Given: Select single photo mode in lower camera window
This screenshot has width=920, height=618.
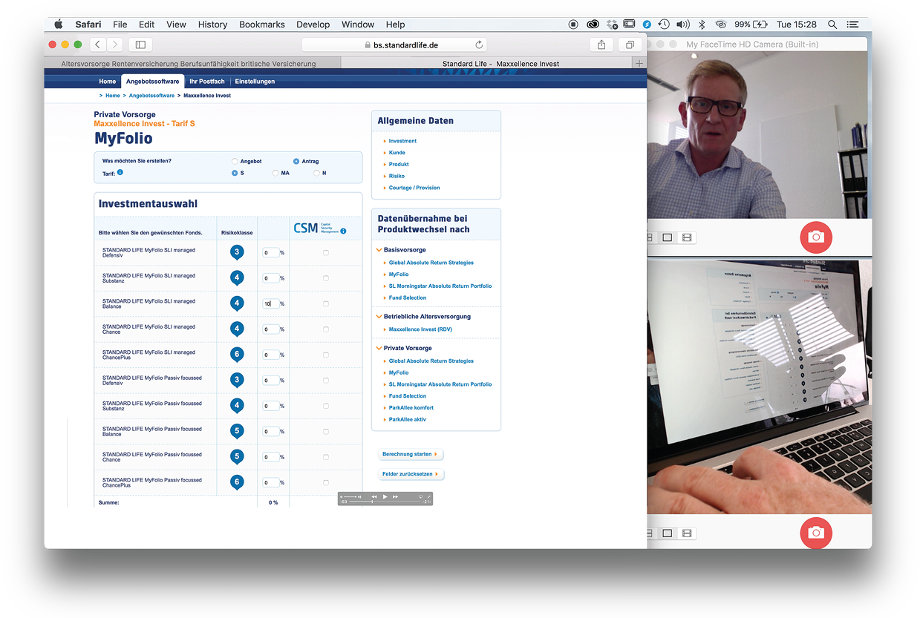Looking at the screenshot, I should tap(668, 533).
